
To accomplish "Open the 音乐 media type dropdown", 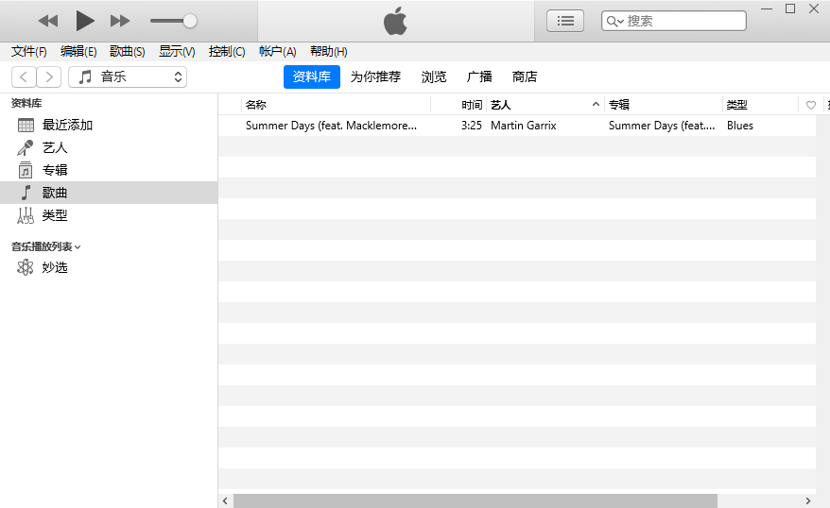I will (x=128, y=76).
